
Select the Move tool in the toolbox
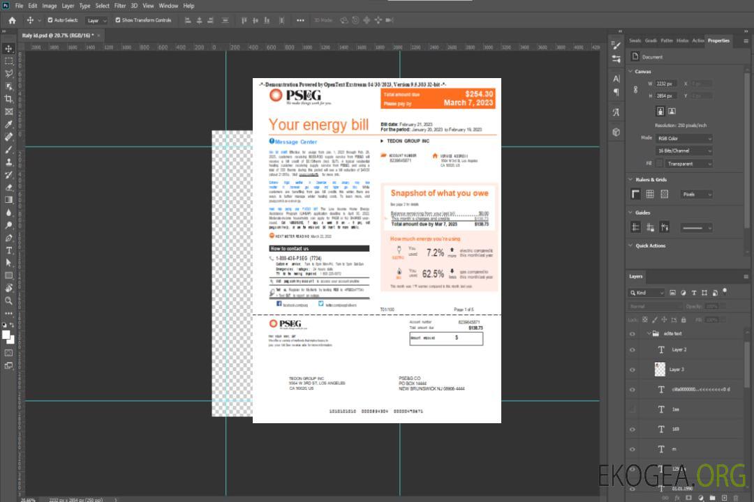(x=9, y=48)
